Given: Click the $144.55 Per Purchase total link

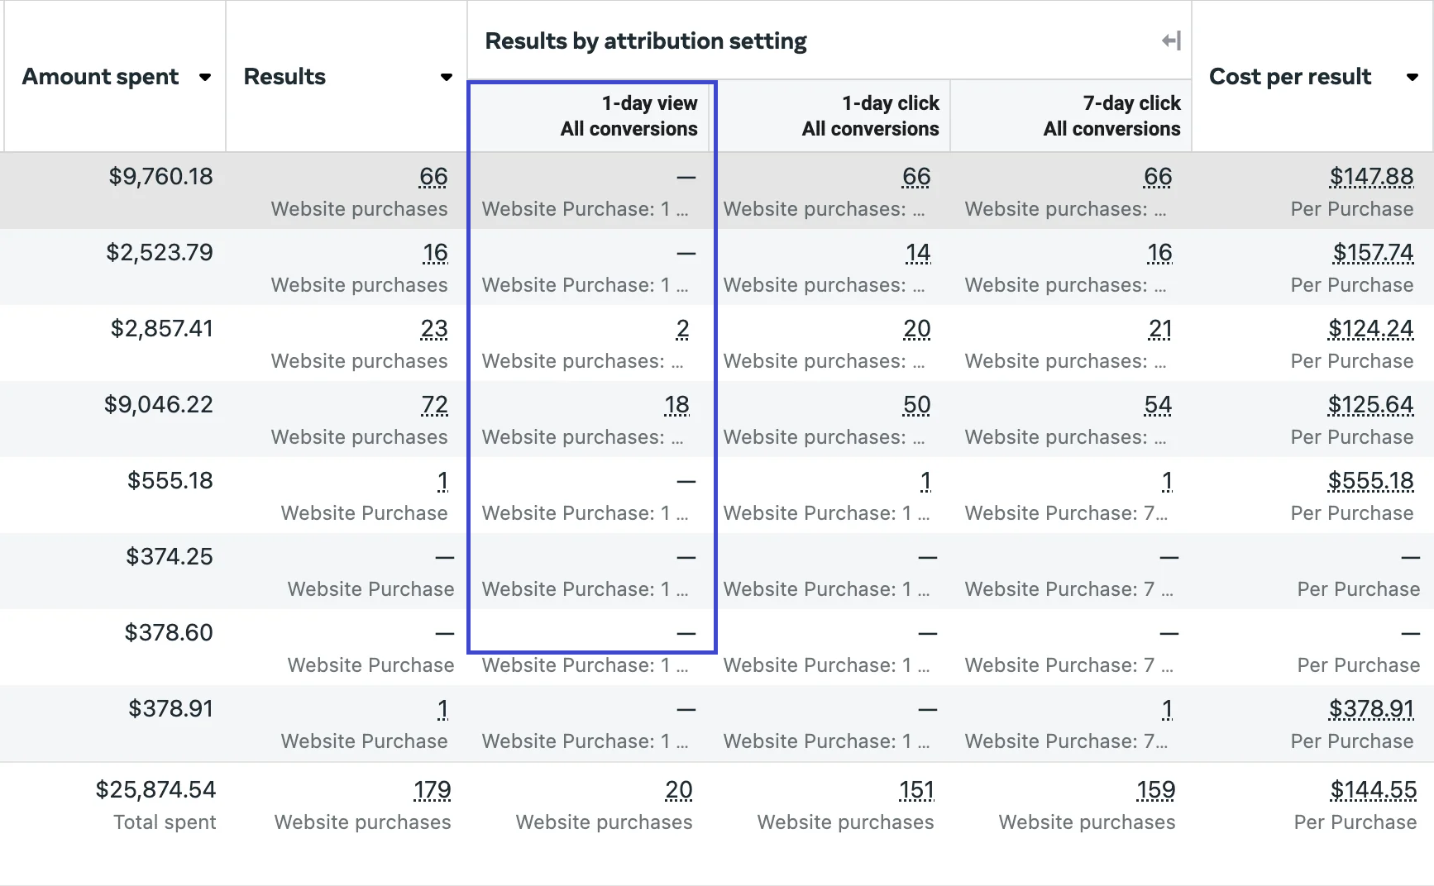Looking at the screenshot, I should (1373, 790).
